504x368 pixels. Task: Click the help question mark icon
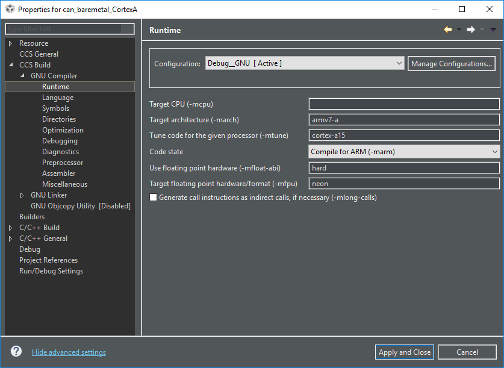(16, 351)
